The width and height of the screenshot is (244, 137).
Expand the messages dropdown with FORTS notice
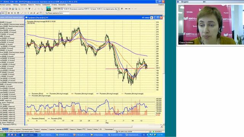coord(118,9)
